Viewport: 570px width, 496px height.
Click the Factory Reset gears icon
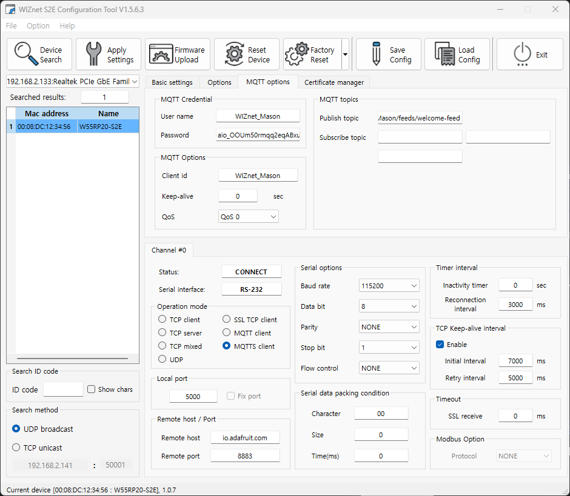click(x=297, y=54)
